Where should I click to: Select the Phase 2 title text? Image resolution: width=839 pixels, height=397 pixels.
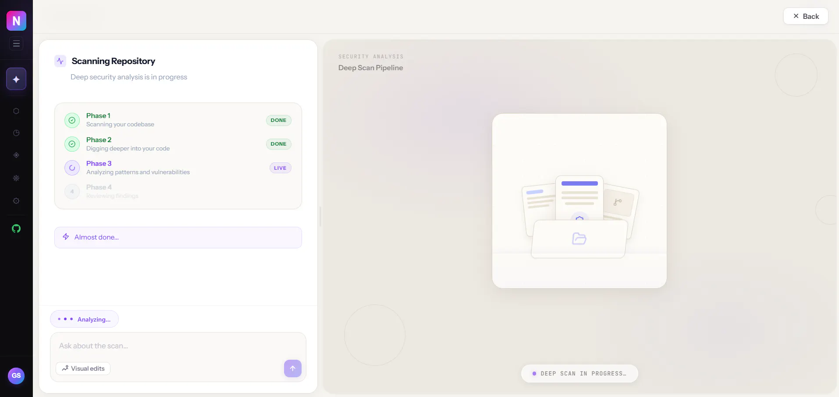tap(99, 140)
